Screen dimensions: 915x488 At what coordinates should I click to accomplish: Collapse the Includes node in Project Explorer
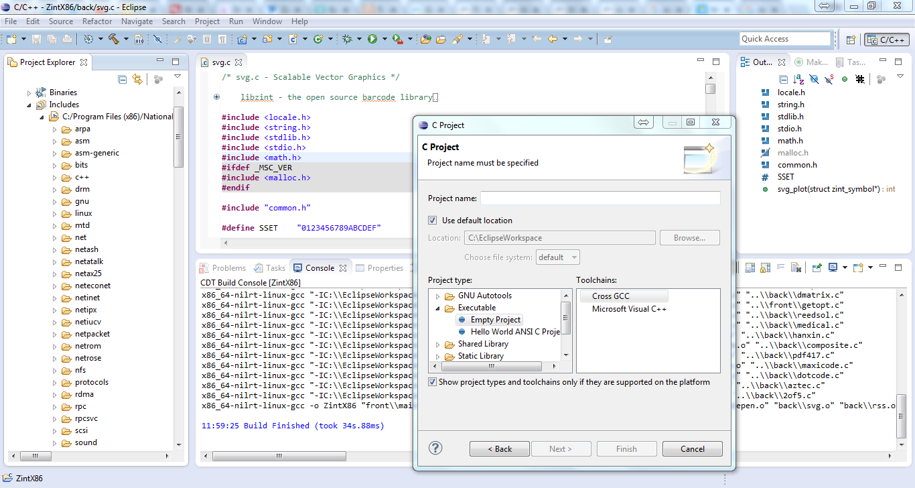29,105
